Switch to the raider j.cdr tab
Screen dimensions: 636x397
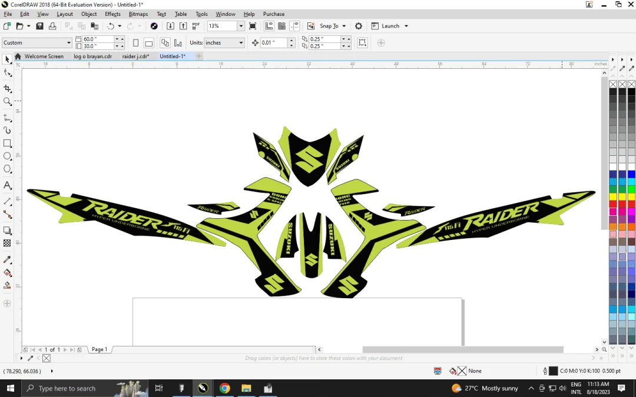tap(135, 56)
